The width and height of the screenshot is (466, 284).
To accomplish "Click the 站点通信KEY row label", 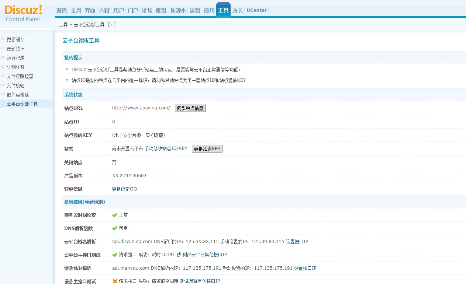I will tap(78, 135).
